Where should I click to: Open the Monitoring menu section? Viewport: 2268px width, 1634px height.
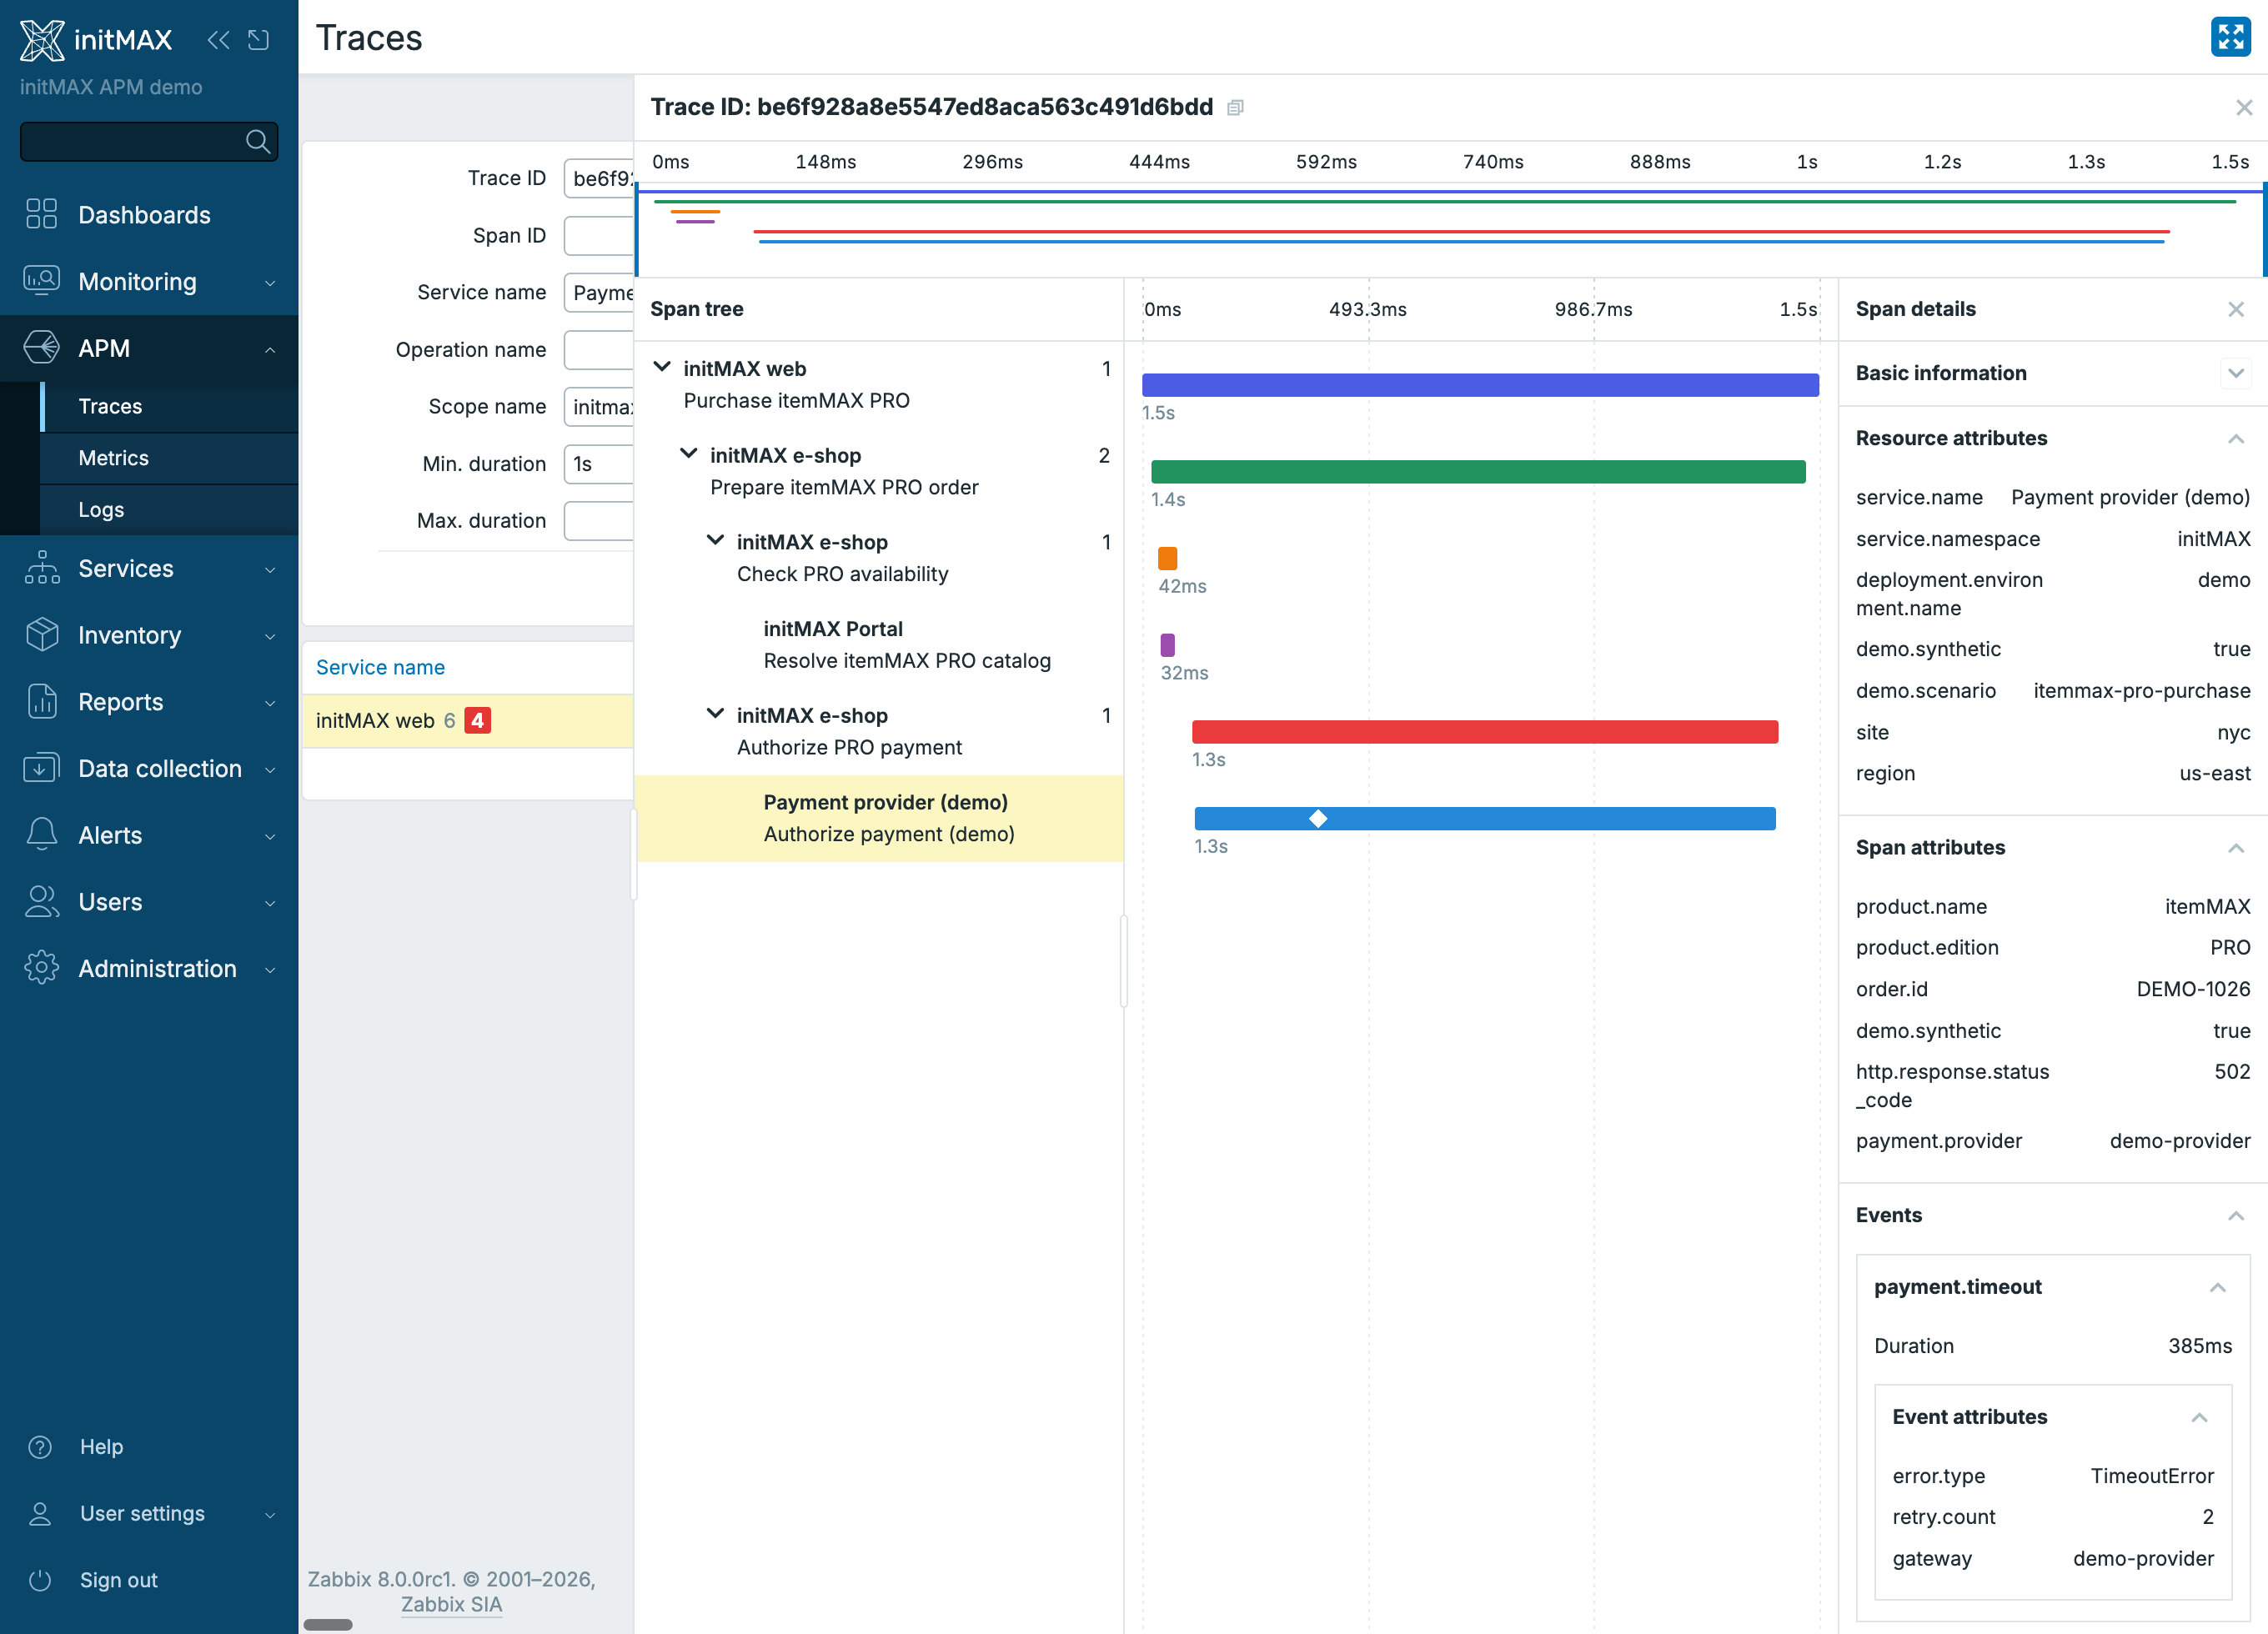[149, 282]
